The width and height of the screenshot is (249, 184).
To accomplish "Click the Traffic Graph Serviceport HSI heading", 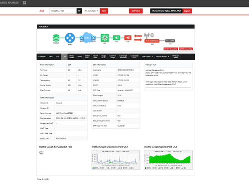I will tap(55, 147).
